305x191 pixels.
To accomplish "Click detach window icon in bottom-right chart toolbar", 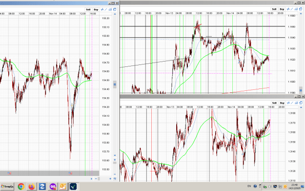I will pyautogui.click(x=301, y=103).
